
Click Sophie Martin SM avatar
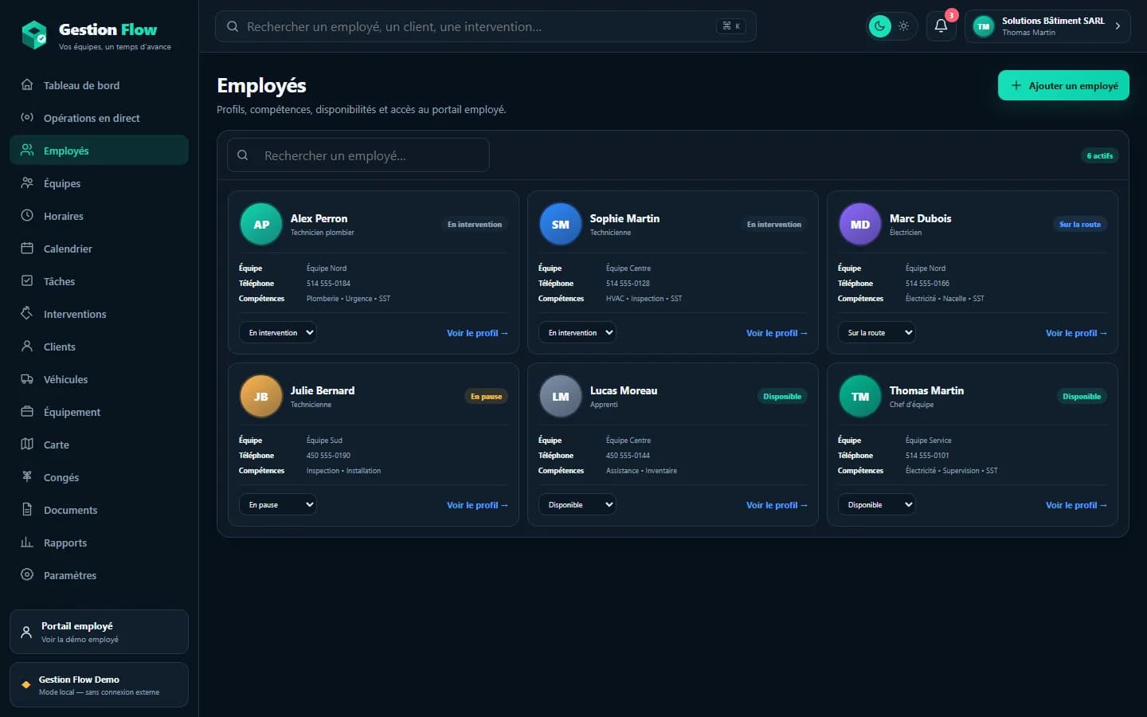coord(561,224)
